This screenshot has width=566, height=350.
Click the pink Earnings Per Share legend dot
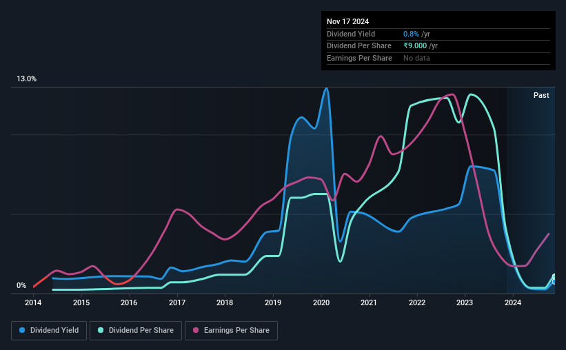(196, 330)
